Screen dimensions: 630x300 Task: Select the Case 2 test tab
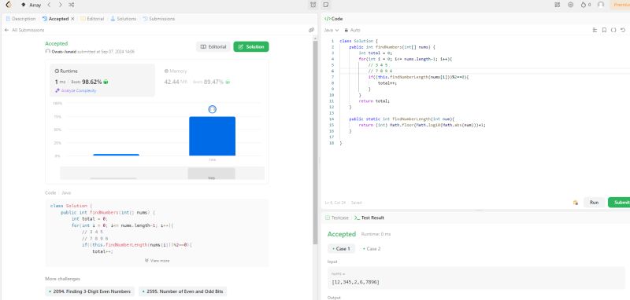372,249
